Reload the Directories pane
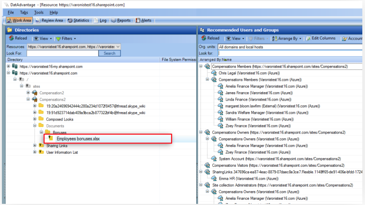The image size is (365, 205). pyautogui.click(x=18, y=38)
